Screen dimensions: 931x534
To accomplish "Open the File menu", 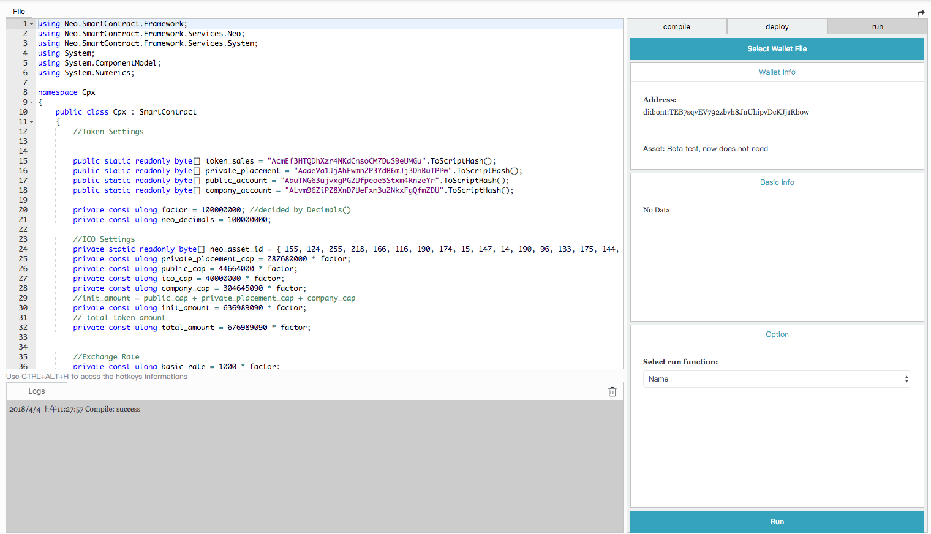I will point(18,11).
